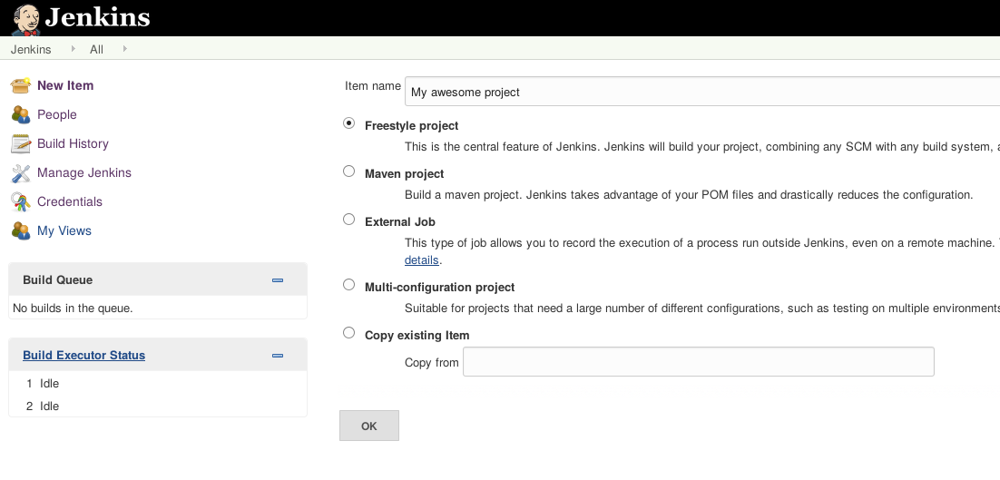Select the Freestyle project radio button

click(349, 123)
